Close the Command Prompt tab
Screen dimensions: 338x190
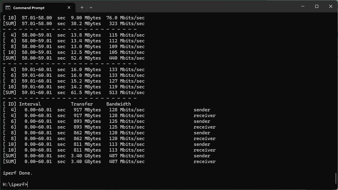69,8
